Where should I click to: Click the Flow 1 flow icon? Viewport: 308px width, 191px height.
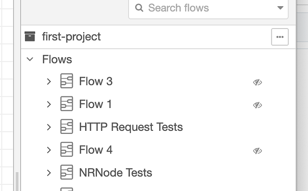(x=67, y=104)
